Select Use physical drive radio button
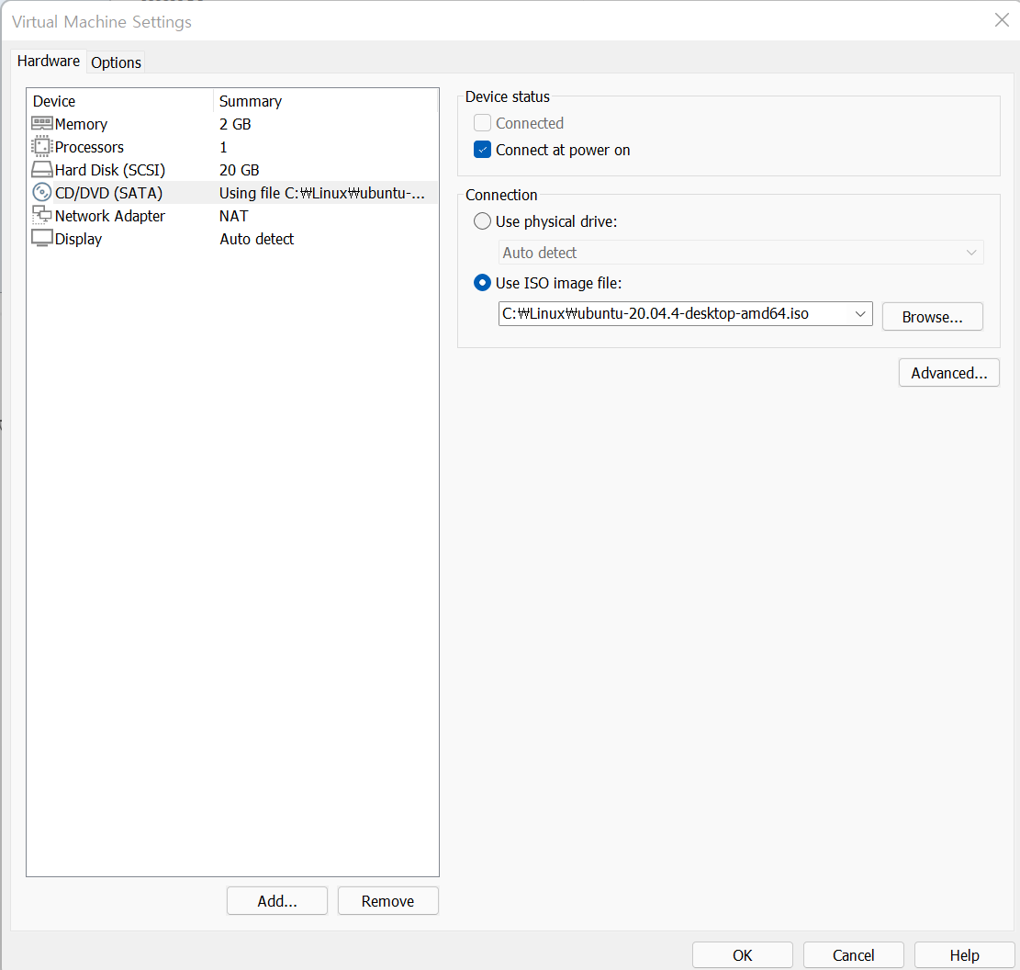 pos(482,221)
